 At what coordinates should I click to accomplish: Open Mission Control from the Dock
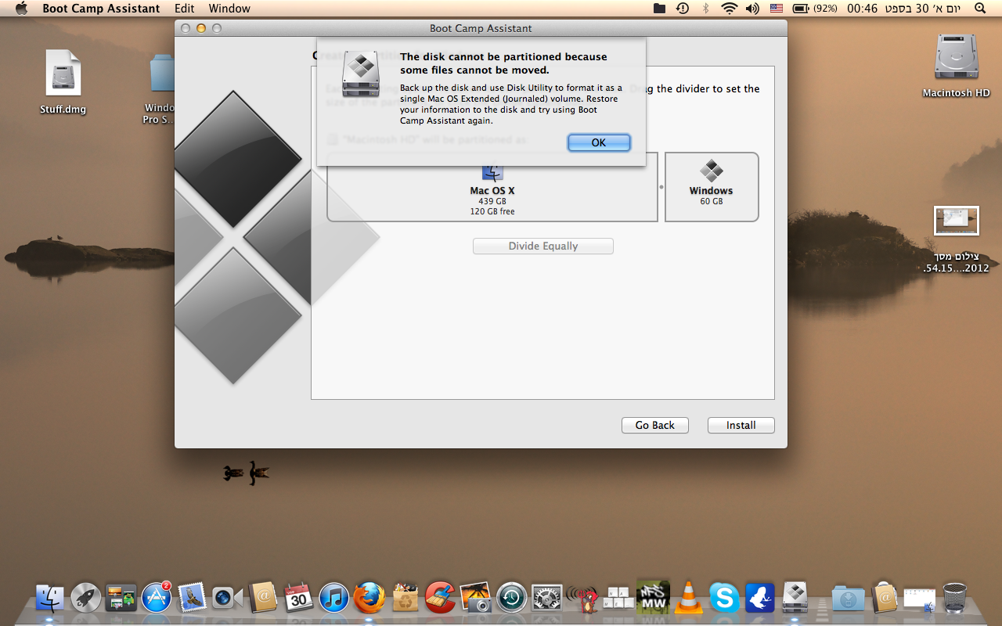pos(121,599)
